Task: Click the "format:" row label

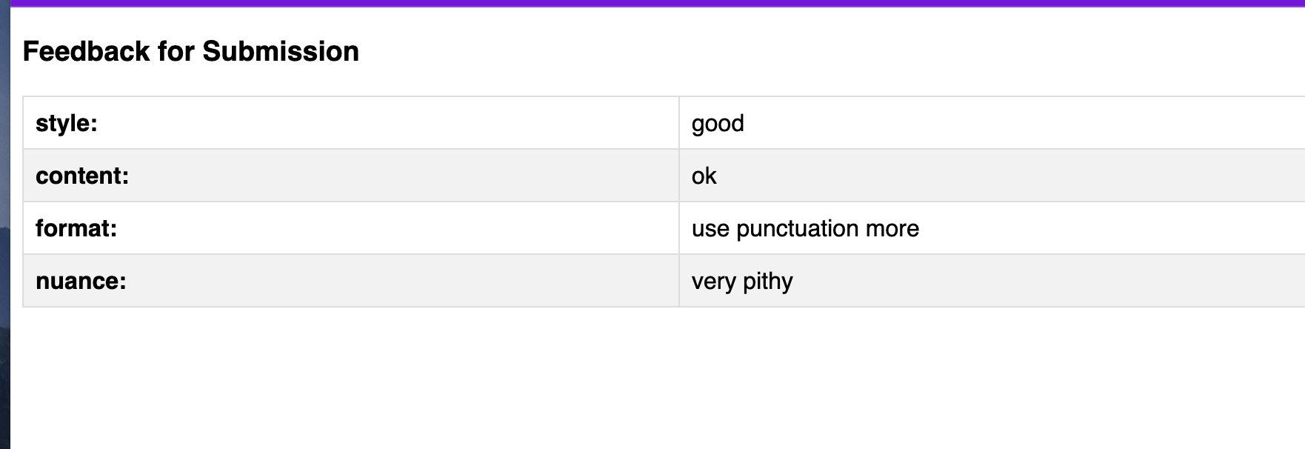Action: 76,228
